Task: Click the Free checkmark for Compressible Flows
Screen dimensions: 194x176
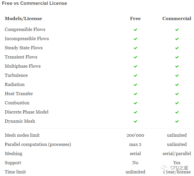Action: click(x=135, y=30)
